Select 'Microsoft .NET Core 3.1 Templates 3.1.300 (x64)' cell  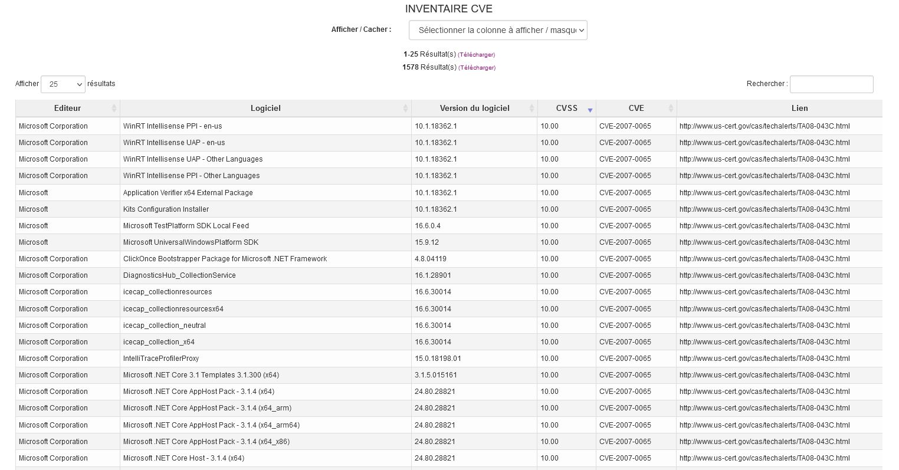pyautogui.click(x=265, y=375)
